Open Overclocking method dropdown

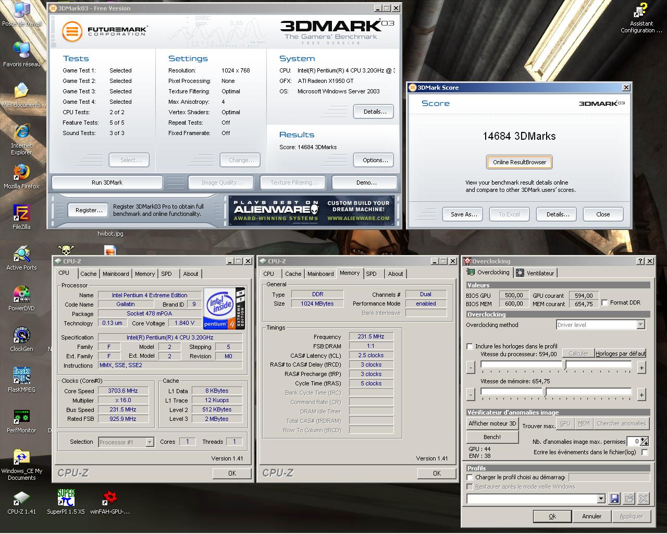click(640, 324)
